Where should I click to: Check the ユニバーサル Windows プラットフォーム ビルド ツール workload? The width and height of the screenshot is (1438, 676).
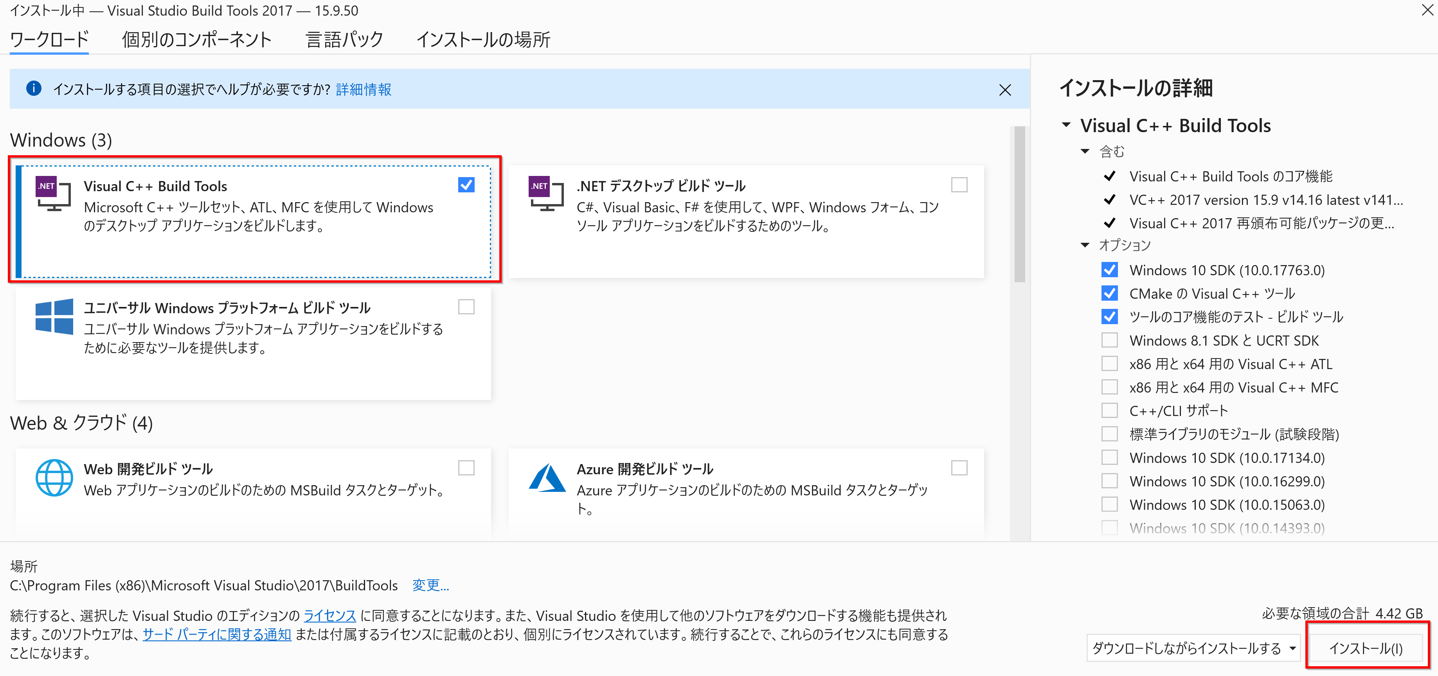(466, 307)
